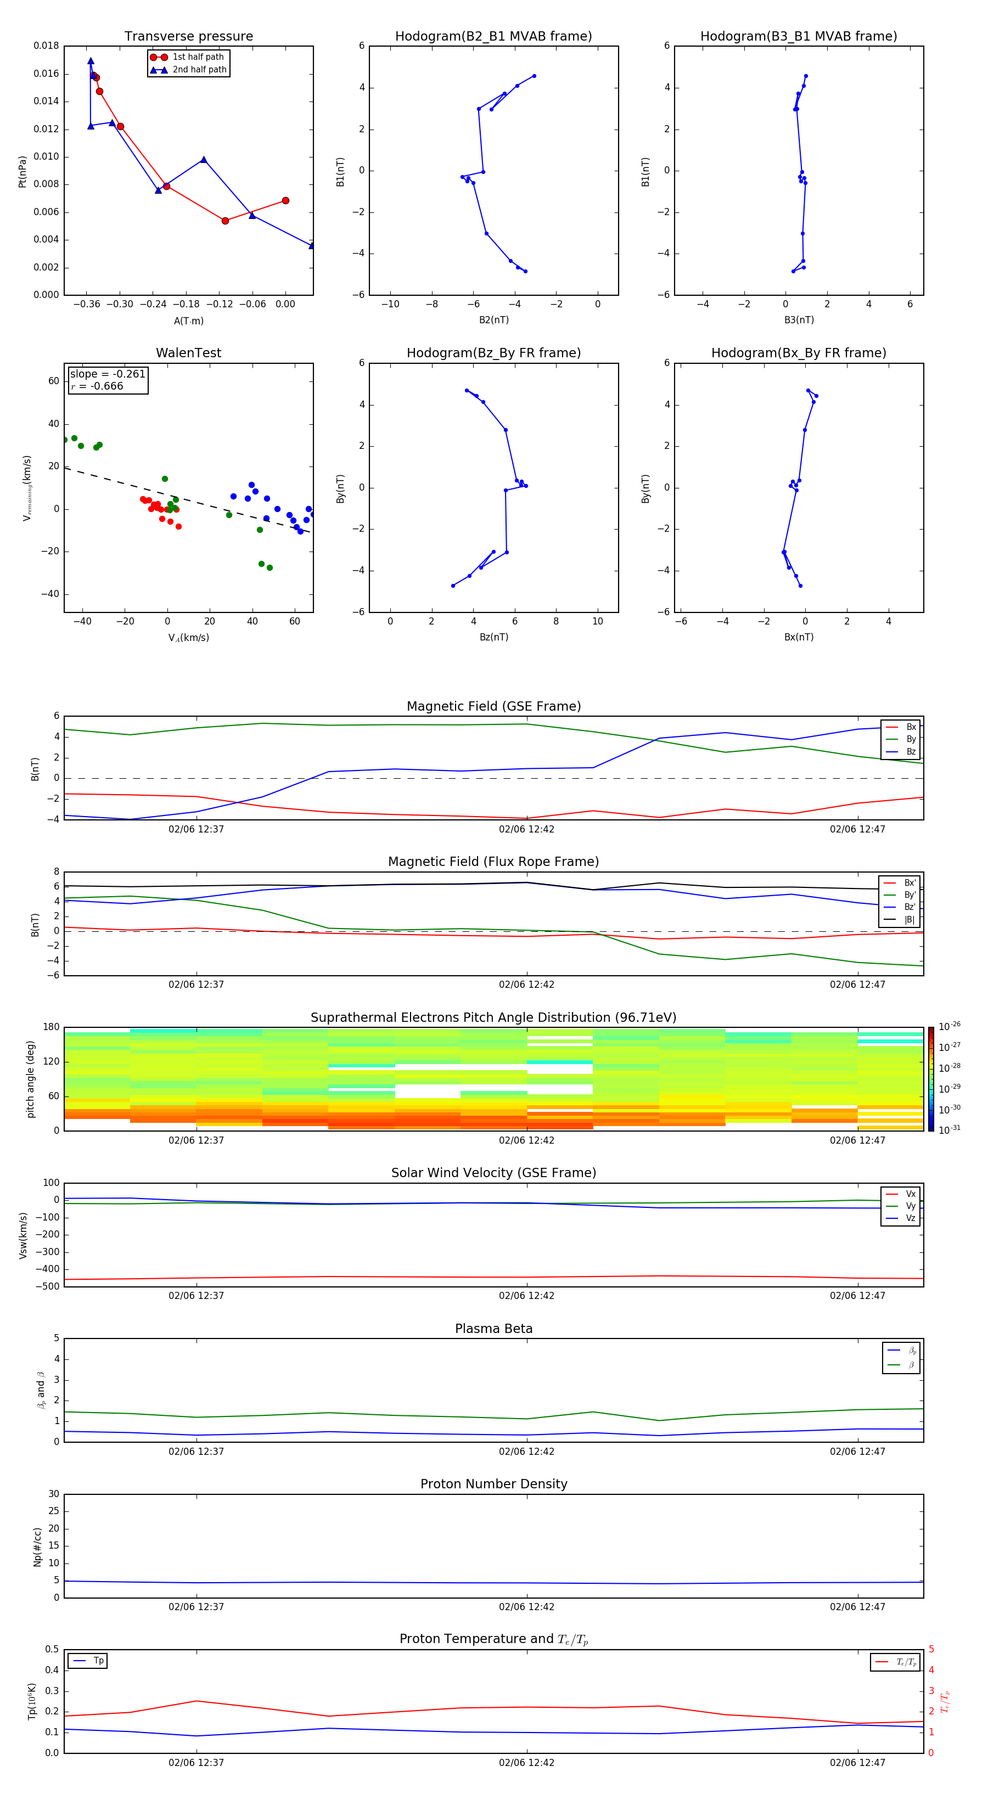Viewport: 988px width, 1811px height.
Task: Click "Bx'" legend entry in Flux Rope plot
Action: click(900, 883)
